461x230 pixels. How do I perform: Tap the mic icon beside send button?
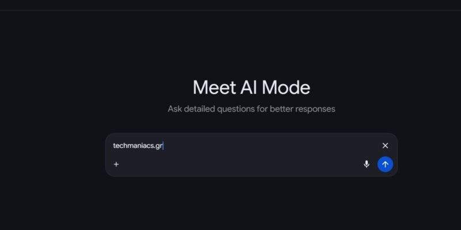pos(366,164)
